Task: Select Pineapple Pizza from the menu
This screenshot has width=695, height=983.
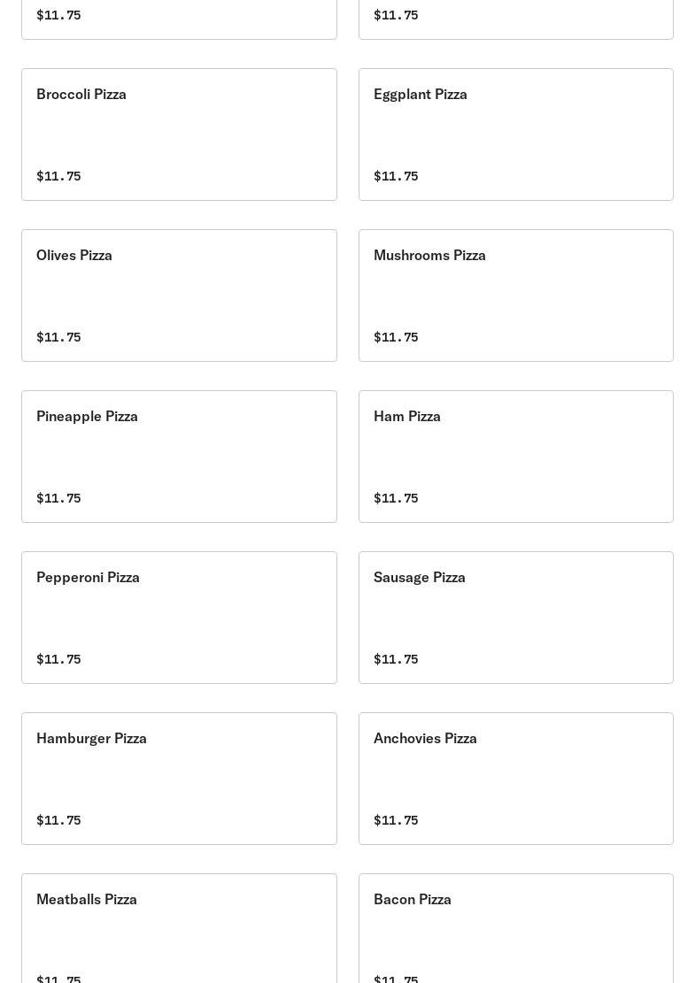Action: (179, 457)
